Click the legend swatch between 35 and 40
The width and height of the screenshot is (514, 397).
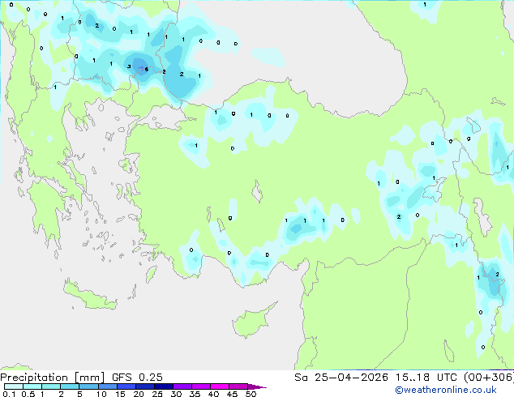coord(200,386)
